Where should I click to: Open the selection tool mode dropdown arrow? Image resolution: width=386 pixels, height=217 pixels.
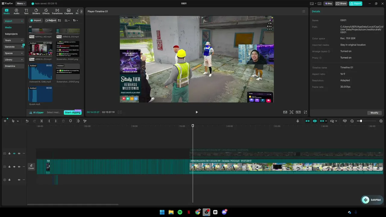click(18, 121)
